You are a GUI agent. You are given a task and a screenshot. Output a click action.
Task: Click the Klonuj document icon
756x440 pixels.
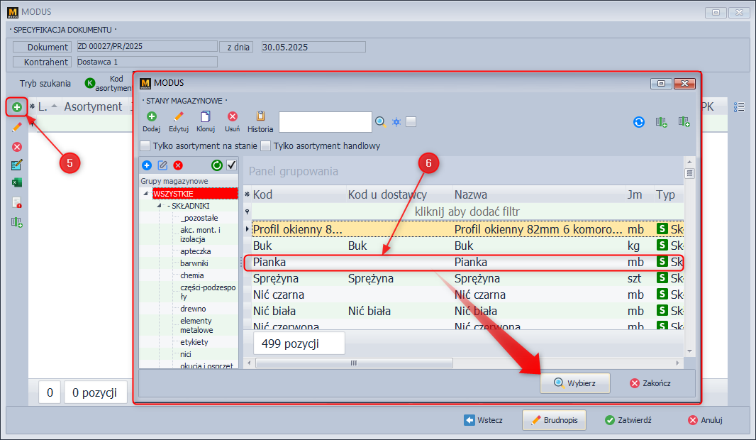pos(206,117)
